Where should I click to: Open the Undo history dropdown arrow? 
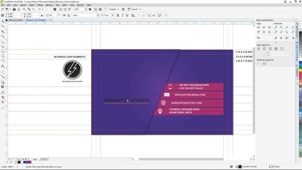tap(42, 9)
